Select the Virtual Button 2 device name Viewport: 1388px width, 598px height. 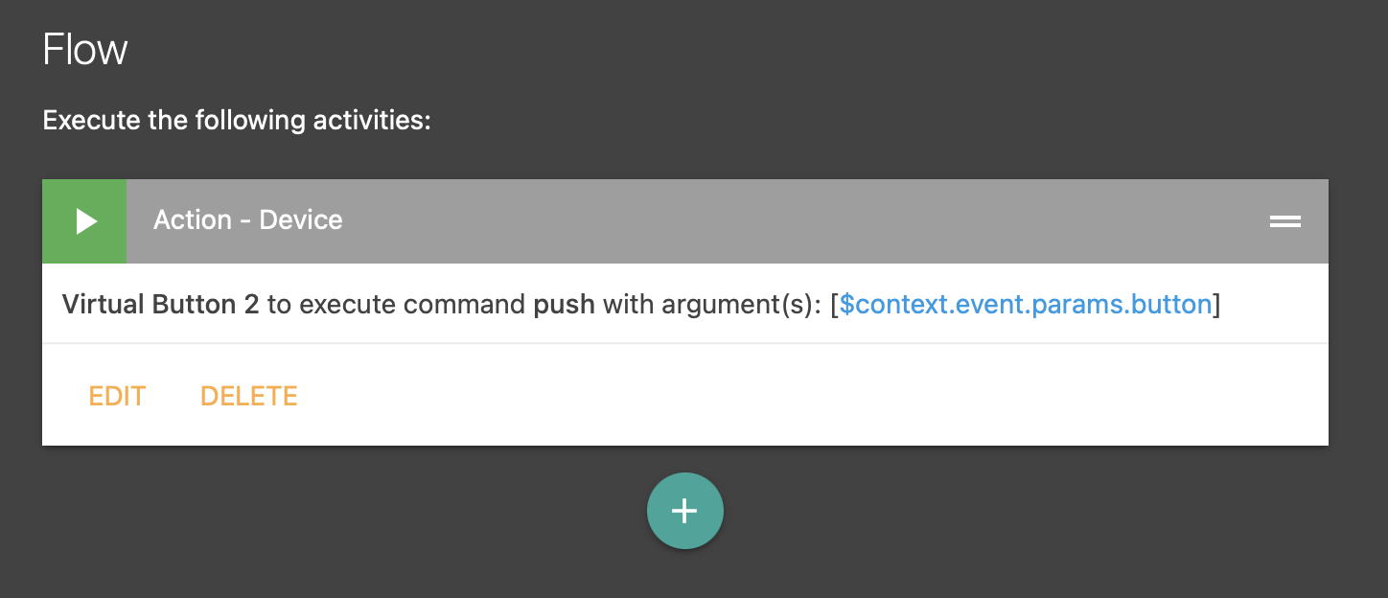coord(160,305)
